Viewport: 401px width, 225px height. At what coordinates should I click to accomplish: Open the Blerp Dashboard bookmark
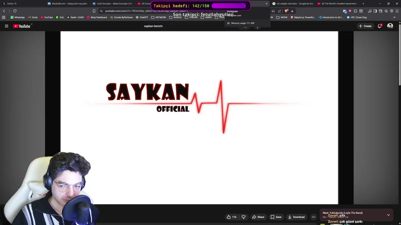point(97,17)
